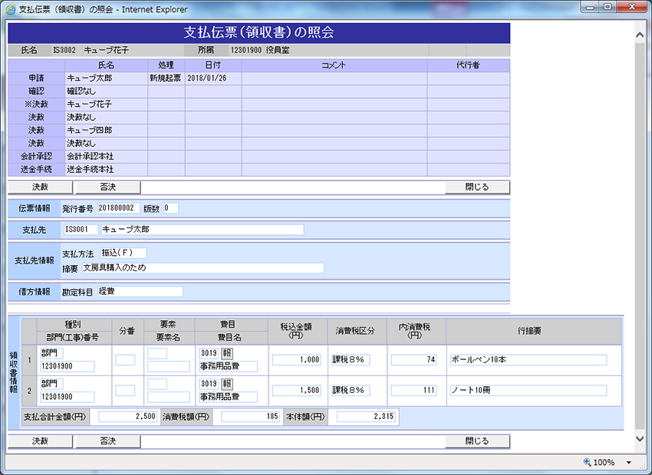Click the ※決裁 row label
652x475 pixels.
[x=36, y=104]
